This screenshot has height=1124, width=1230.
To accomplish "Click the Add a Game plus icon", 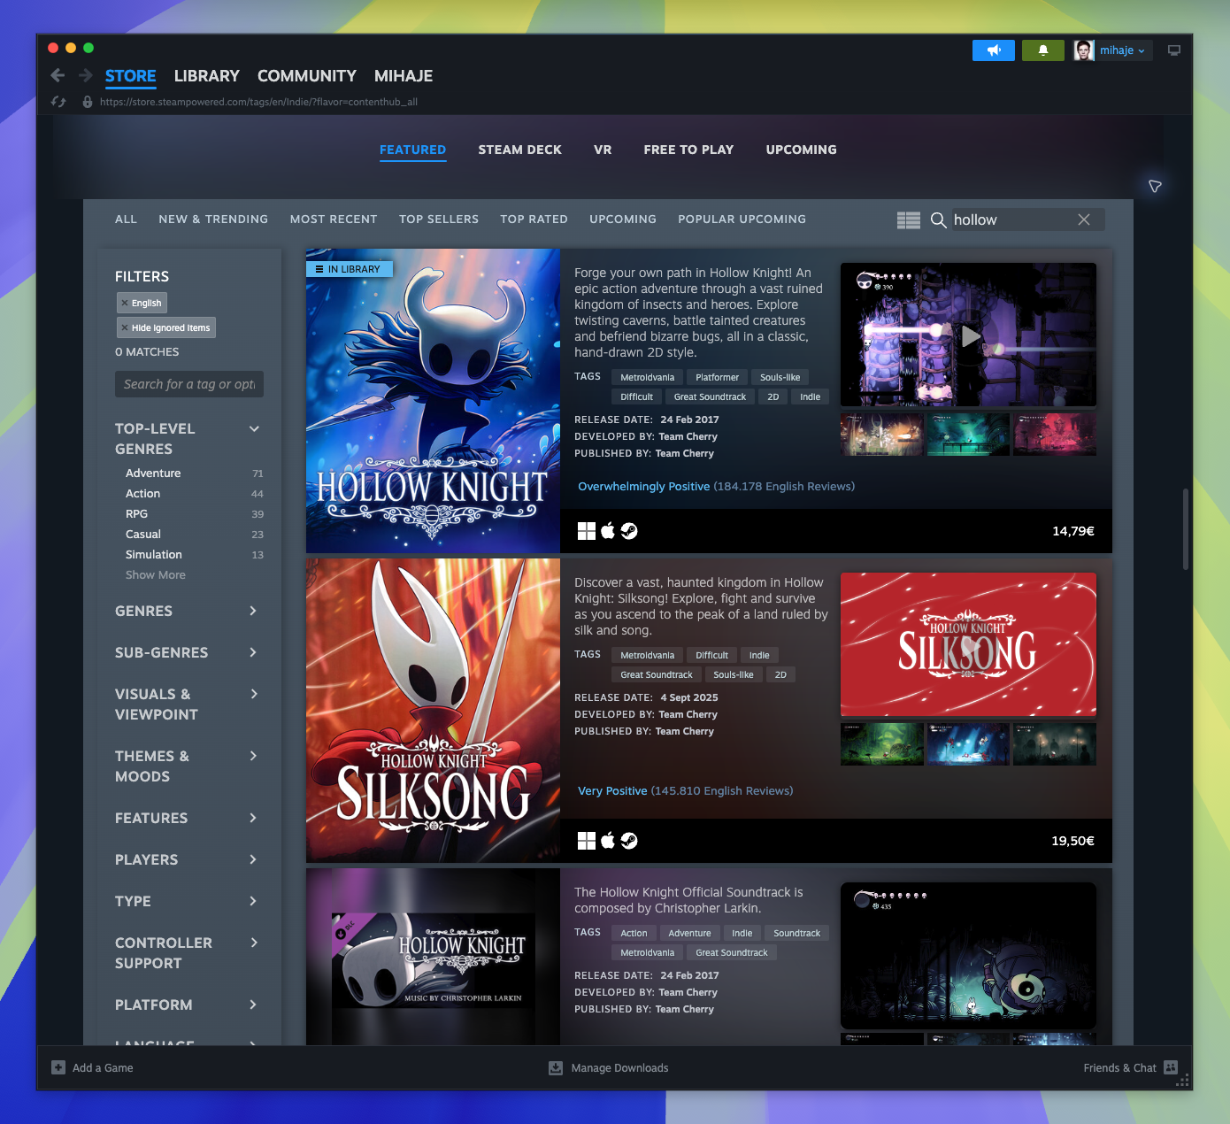I will [58, 1067].
